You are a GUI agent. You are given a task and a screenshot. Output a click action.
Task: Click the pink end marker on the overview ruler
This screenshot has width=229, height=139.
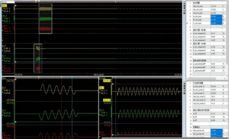(116, 2)
